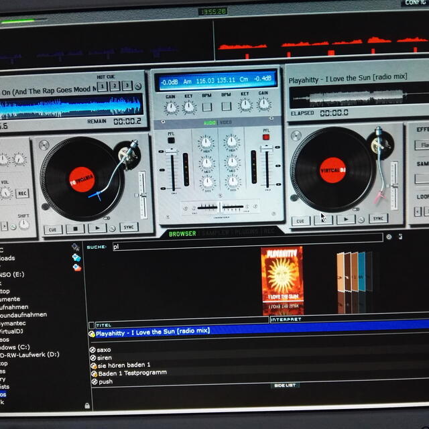Toggle PFL on the right mixer channel
This screenshot has height=429, width=429.
click(266, 137)
